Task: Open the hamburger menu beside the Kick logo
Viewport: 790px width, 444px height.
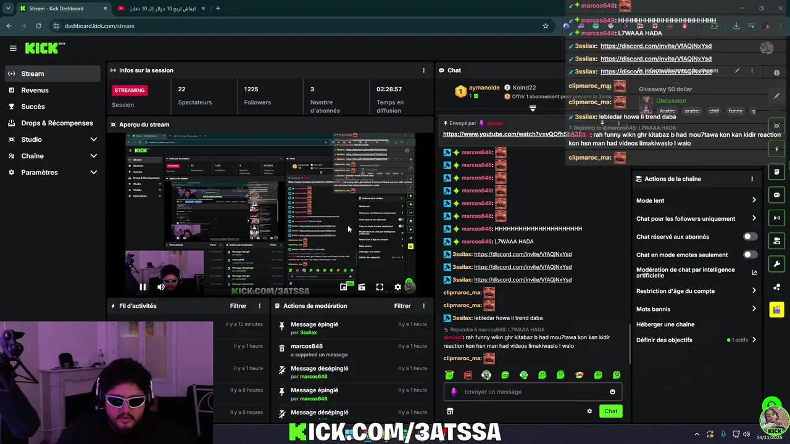Action: click(13, 48)
